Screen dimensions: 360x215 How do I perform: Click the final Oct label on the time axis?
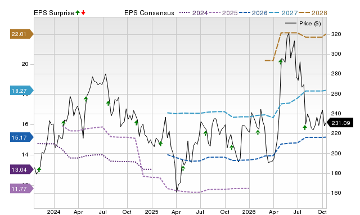coord(322,212)
